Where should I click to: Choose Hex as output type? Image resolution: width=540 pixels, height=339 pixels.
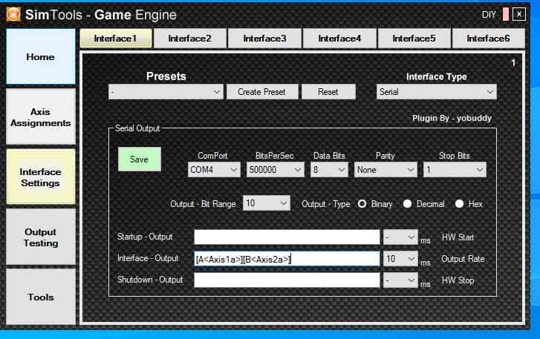click(460, 203)
